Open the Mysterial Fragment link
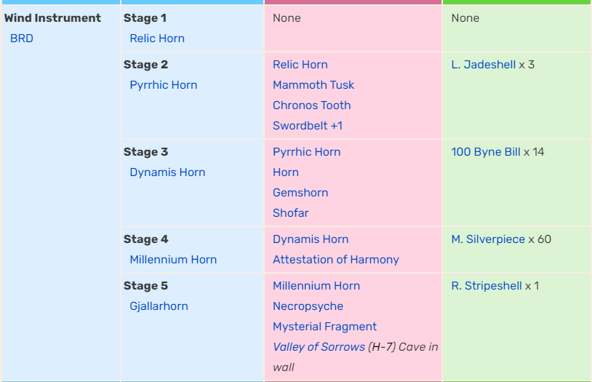The image size is (592, 382). click(x=324, y=327)
